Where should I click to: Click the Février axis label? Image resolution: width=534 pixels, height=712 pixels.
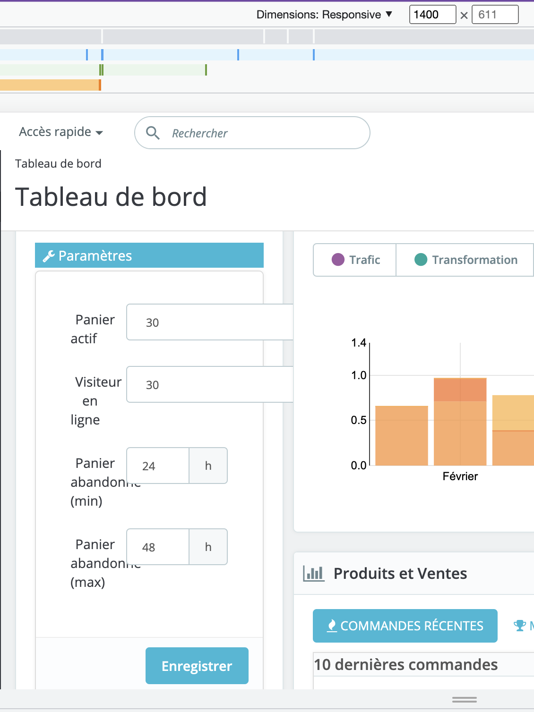point(460,476)
